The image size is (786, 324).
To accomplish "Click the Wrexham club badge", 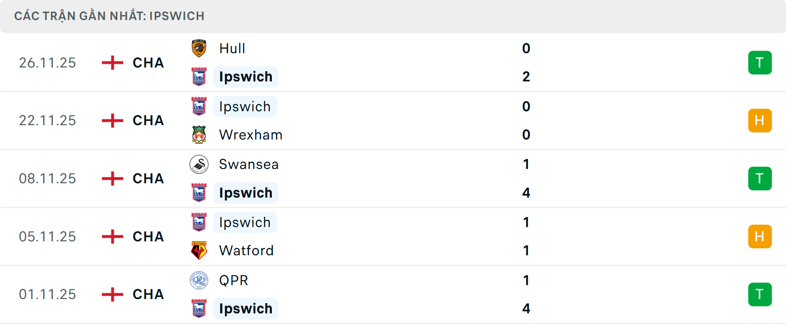I will click(x=199, y=135).
